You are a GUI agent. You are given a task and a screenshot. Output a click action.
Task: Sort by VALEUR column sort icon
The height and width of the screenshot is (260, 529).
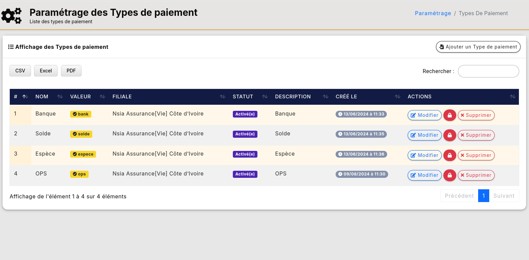(x=102, y=97)
